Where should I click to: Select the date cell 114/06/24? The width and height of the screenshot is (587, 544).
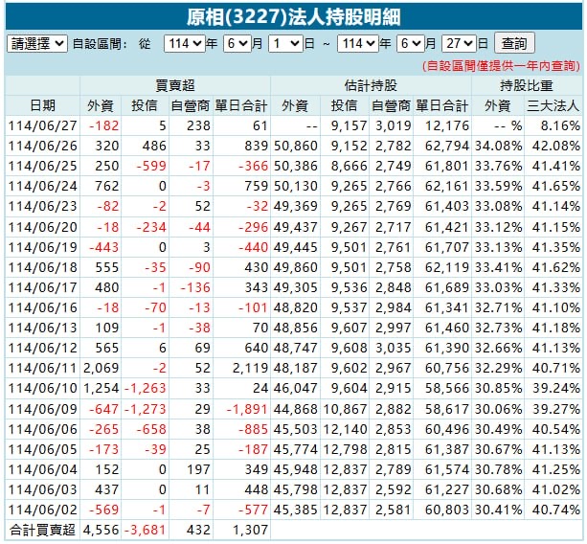tap(43, 187)
